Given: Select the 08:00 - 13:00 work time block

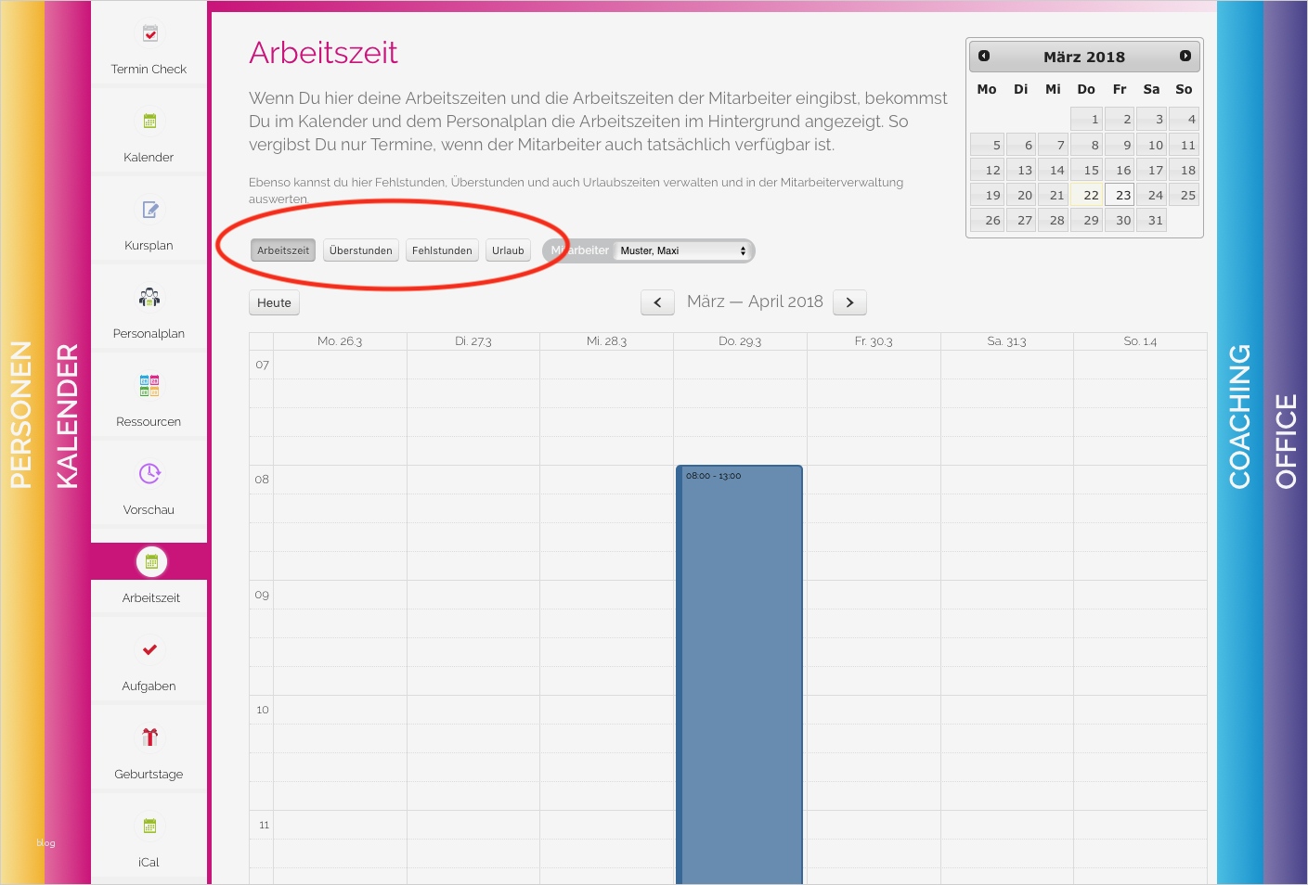Looking at the screenshot, I should (740, 674).
